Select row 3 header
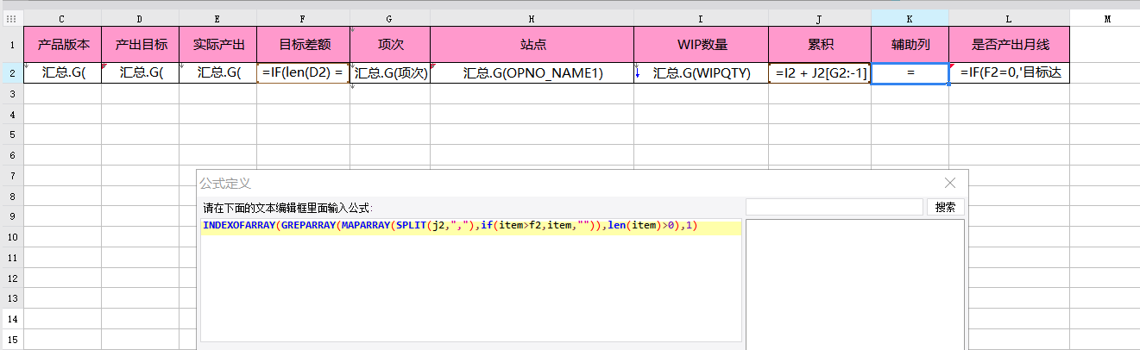This screenshot has width=1140, height=350. (11, 94)
